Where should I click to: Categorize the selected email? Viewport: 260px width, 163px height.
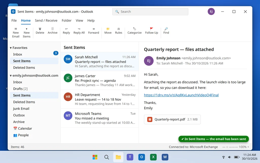pyautogui.click(x=135, y=31)
